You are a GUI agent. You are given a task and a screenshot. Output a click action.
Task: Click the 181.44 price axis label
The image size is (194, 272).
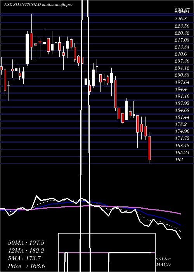tap(182, 117)
